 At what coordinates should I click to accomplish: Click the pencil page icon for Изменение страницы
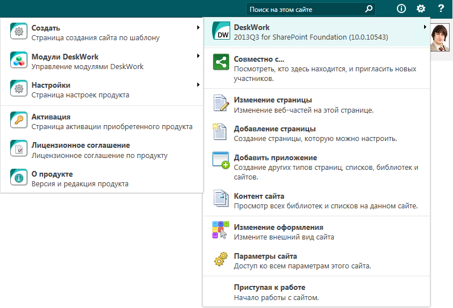click(x=221, y=103)
